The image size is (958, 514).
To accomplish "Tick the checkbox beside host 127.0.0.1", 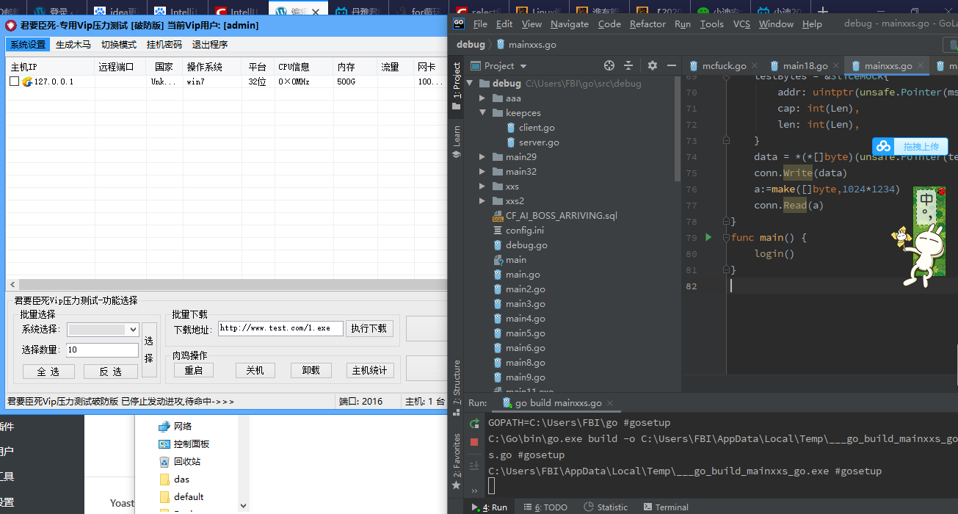I will (14, 82).
